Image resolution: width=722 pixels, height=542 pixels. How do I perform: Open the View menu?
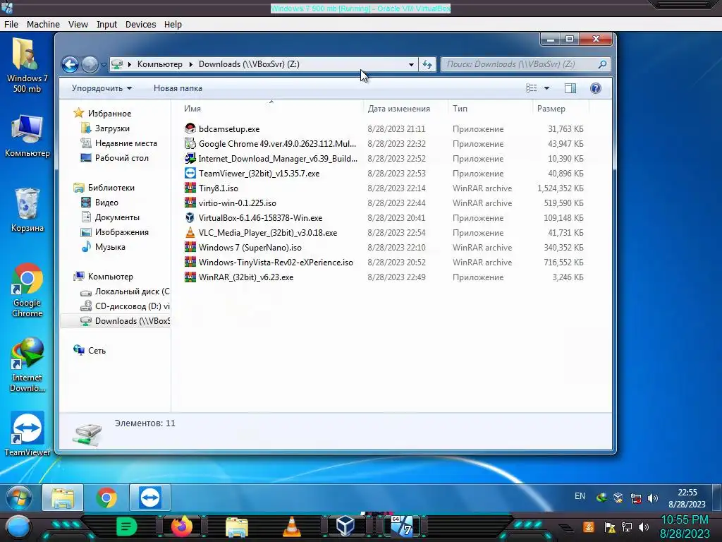coord(78,25)
